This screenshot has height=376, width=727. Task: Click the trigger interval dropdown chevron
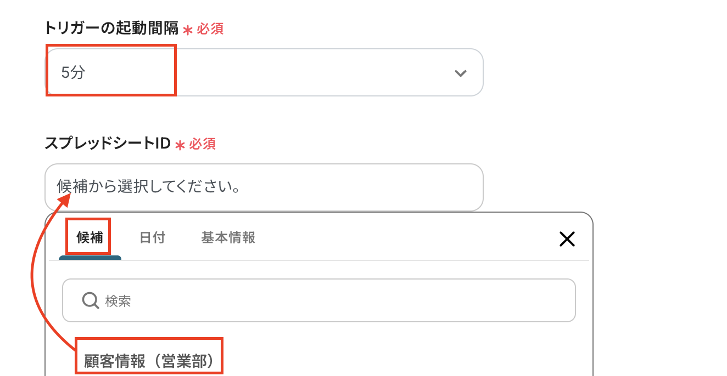(x=460, y=73)
